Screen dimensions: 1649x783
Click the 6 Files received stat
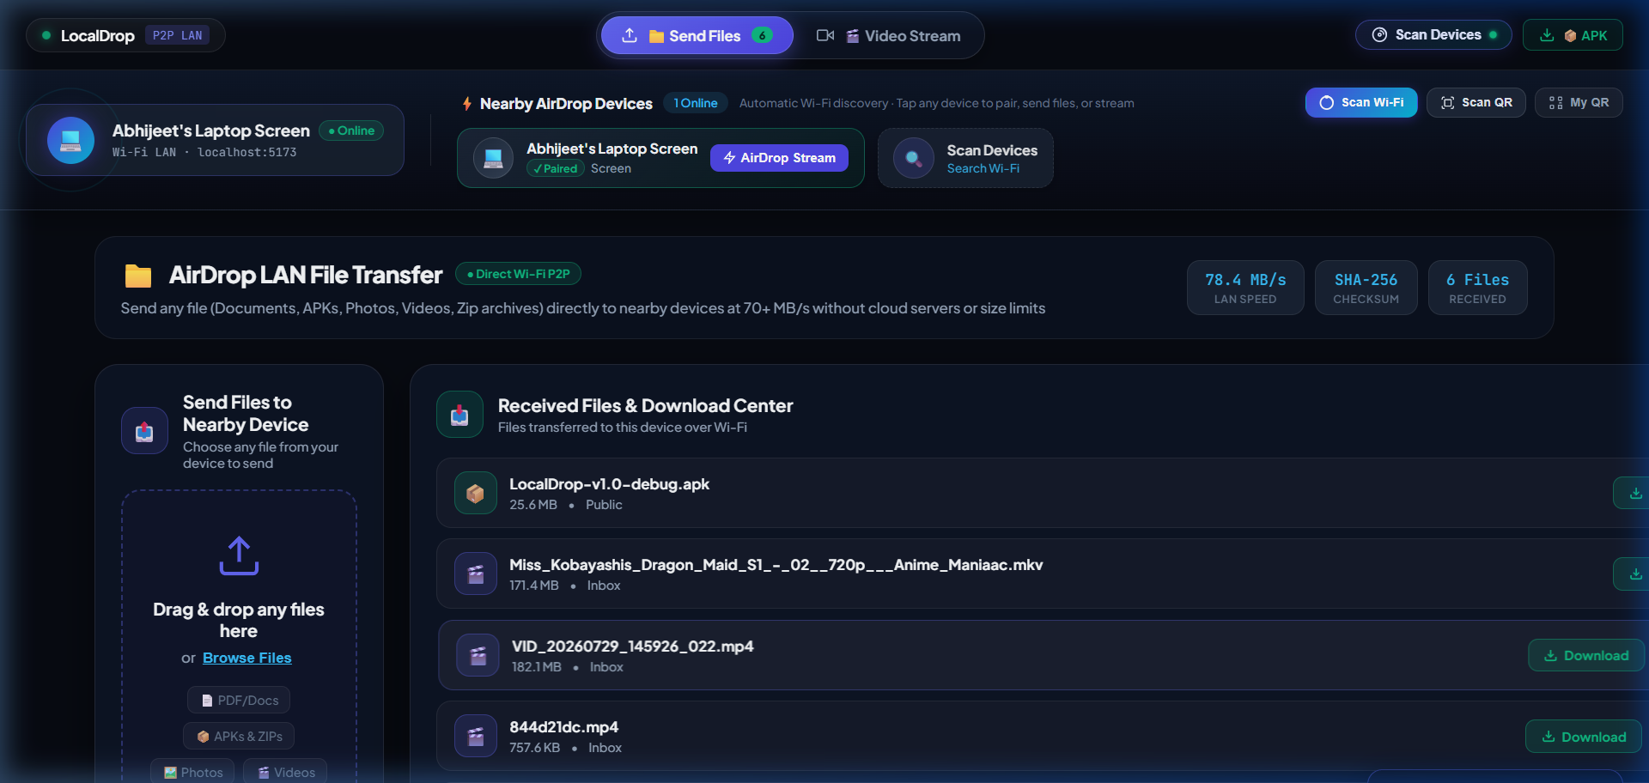click(x=1477, y=288)
